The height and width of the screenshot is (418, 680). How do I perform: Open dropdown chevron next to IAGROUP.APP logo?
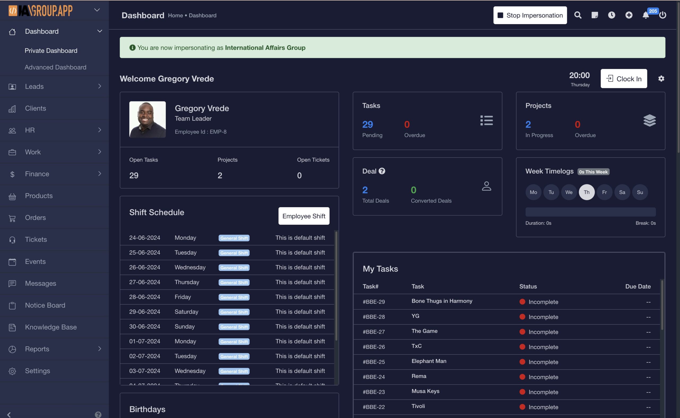(97, 10)
